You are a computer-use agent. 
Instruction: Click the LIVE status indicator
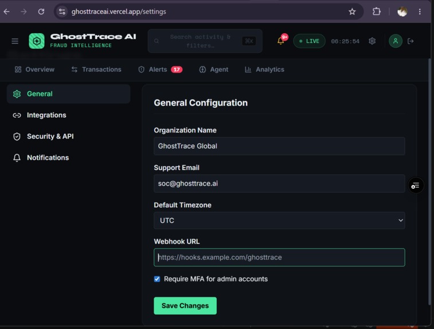[309, 41]
